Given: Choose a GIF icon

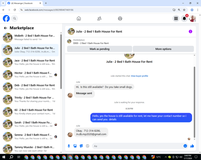Looking at the screenshot, I should point(88,146).
